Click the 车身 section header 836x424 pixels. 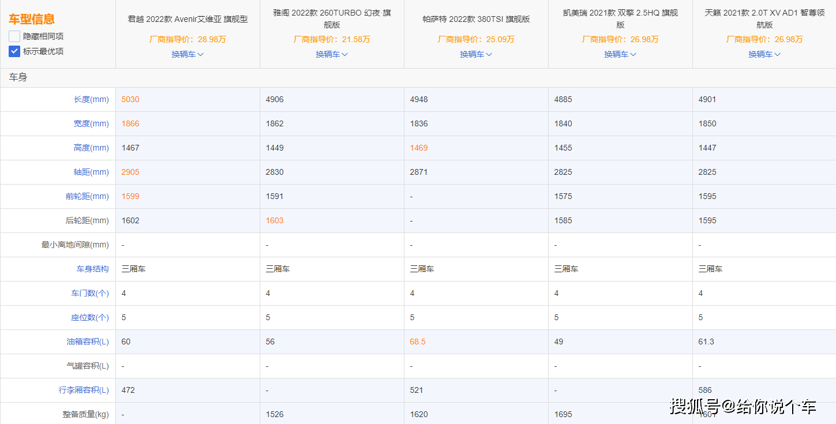pyautogui.click(x=18, y=77)
